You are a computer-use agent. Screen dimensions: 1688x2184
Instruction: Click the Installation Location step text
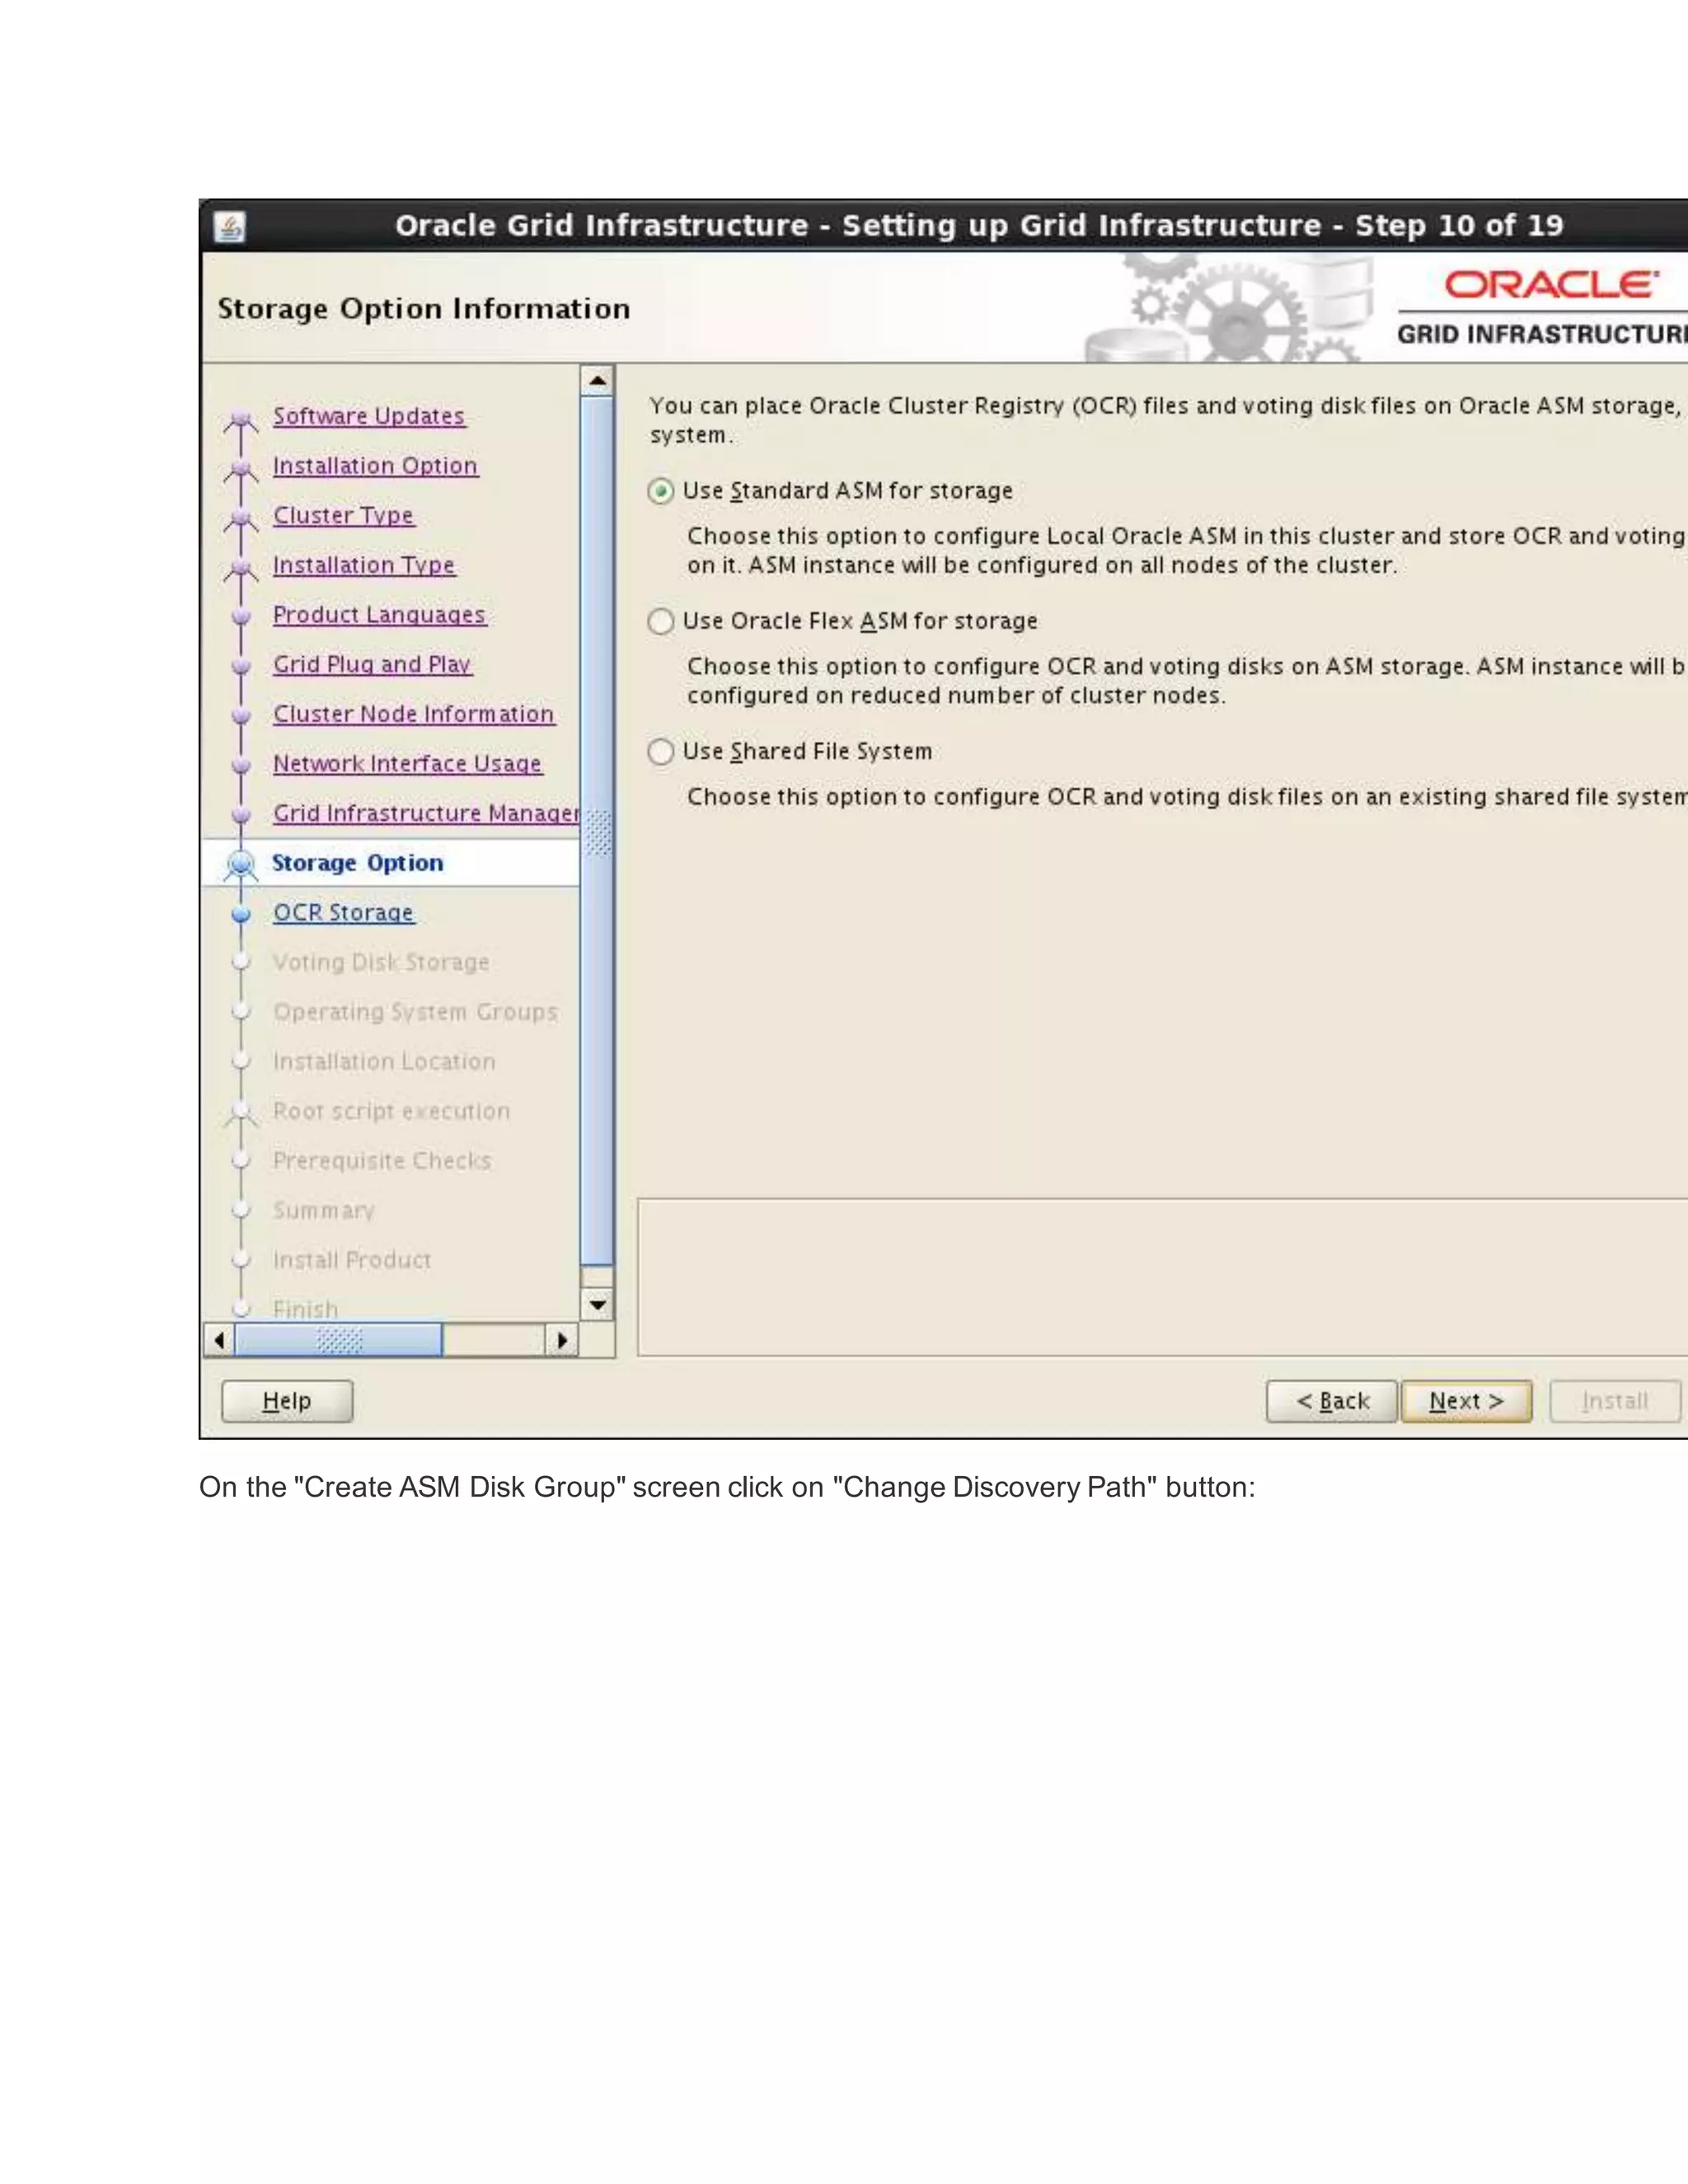click(x=384, y=1061)
